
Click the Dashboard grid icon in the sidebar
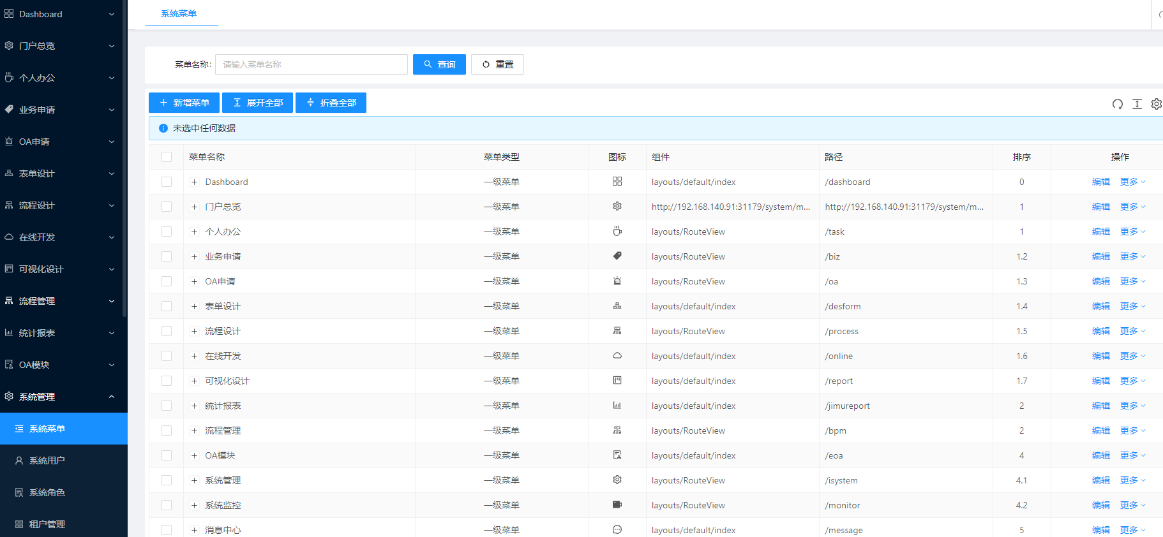(x=9, y=13)
